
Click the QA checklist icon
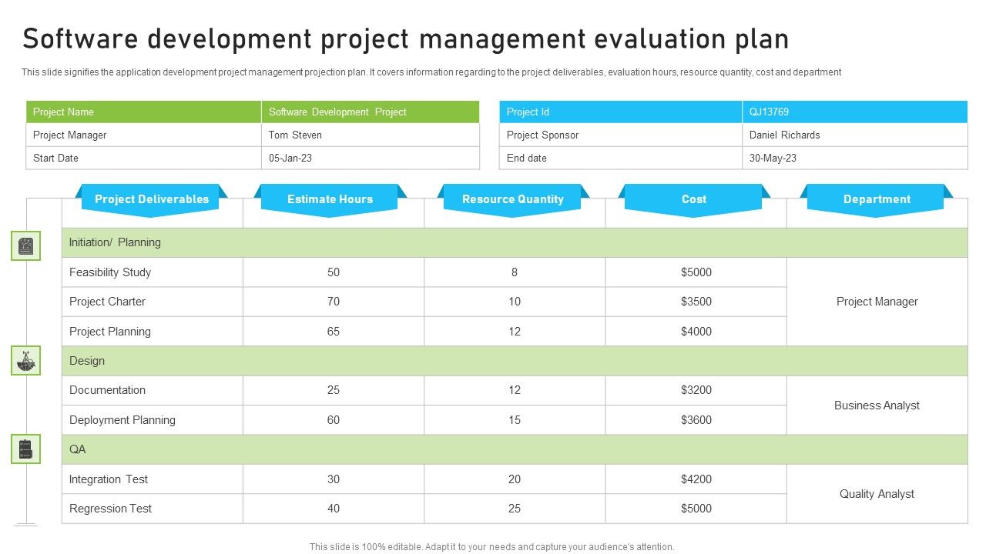[x=25, y=449]
